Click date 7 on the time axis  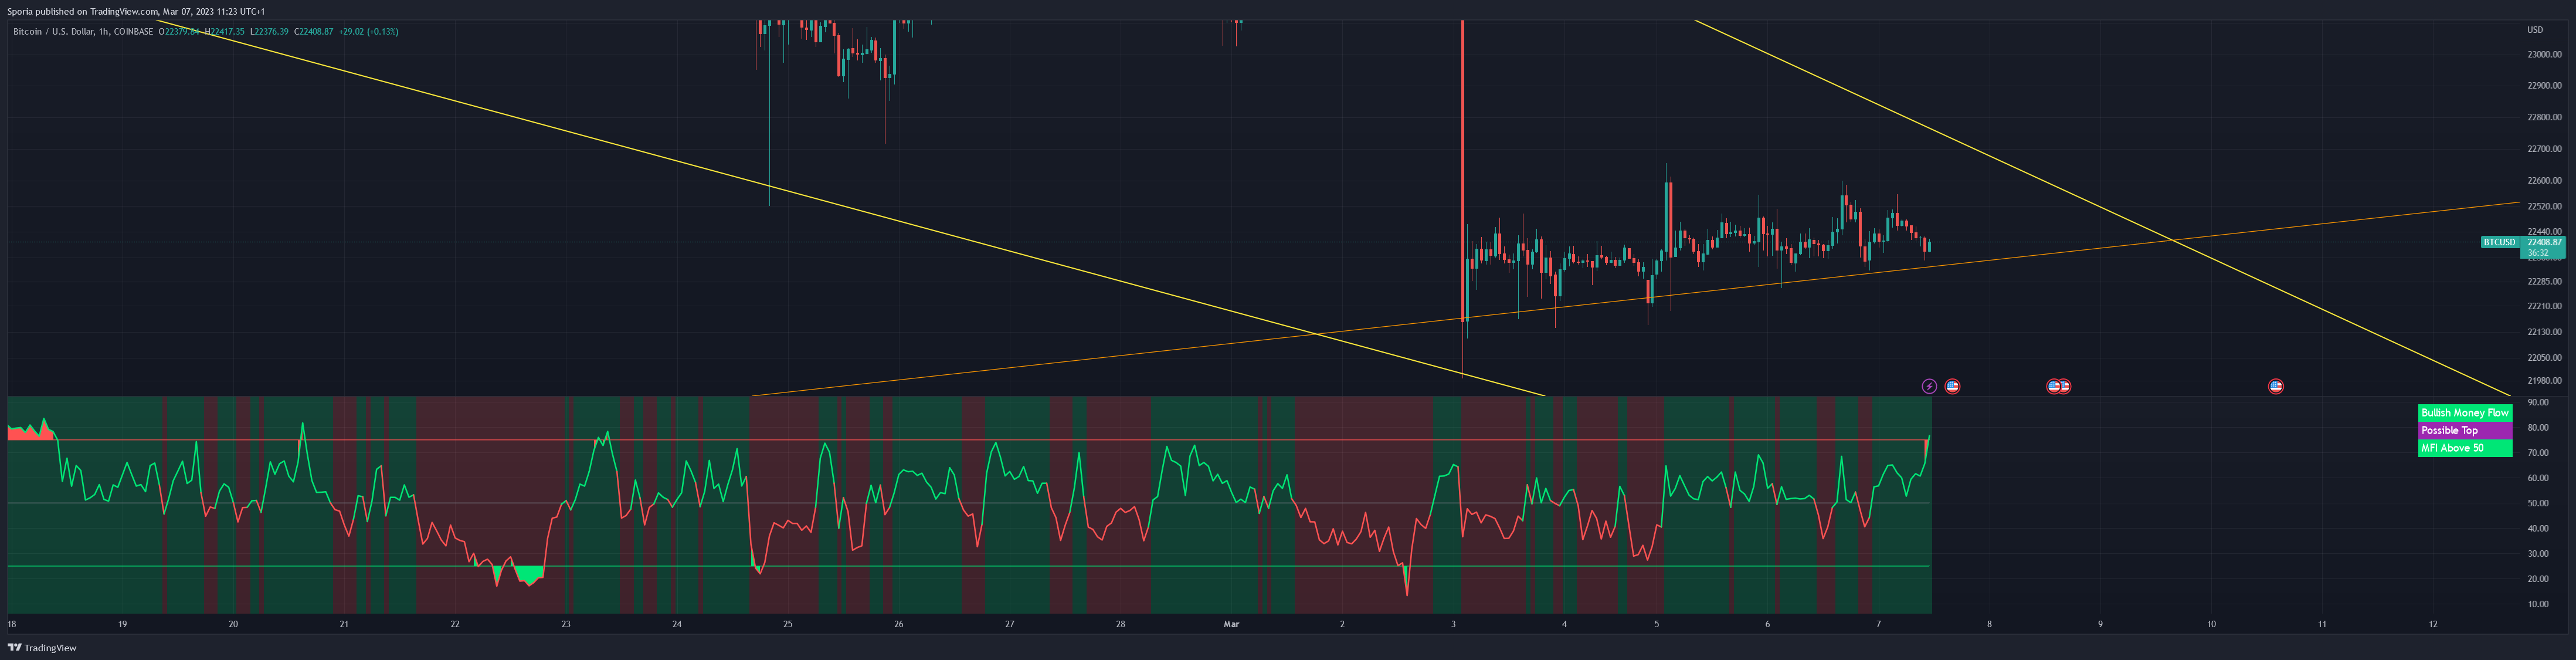(x=1878, y=625)
